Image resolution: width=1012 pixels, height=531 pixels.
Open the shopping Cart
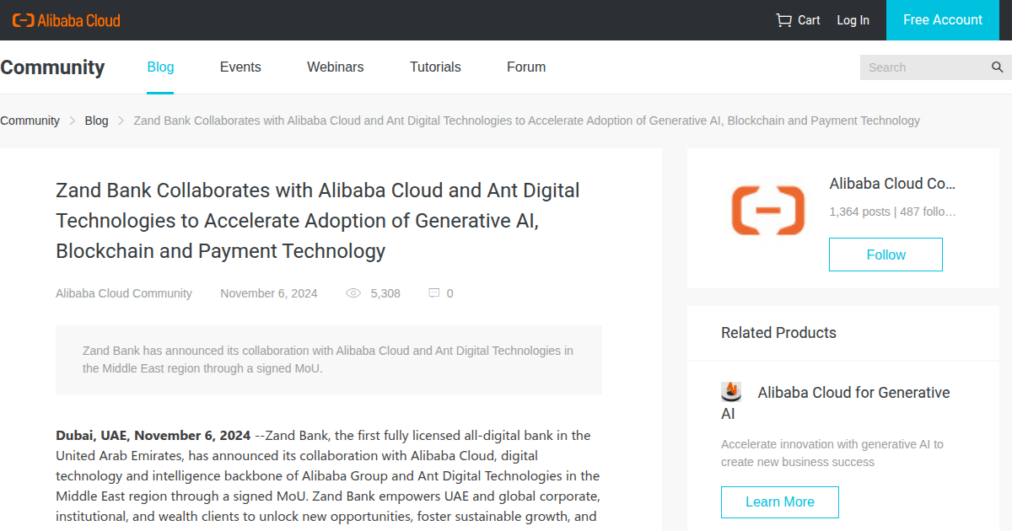click(x=797, y=19)
